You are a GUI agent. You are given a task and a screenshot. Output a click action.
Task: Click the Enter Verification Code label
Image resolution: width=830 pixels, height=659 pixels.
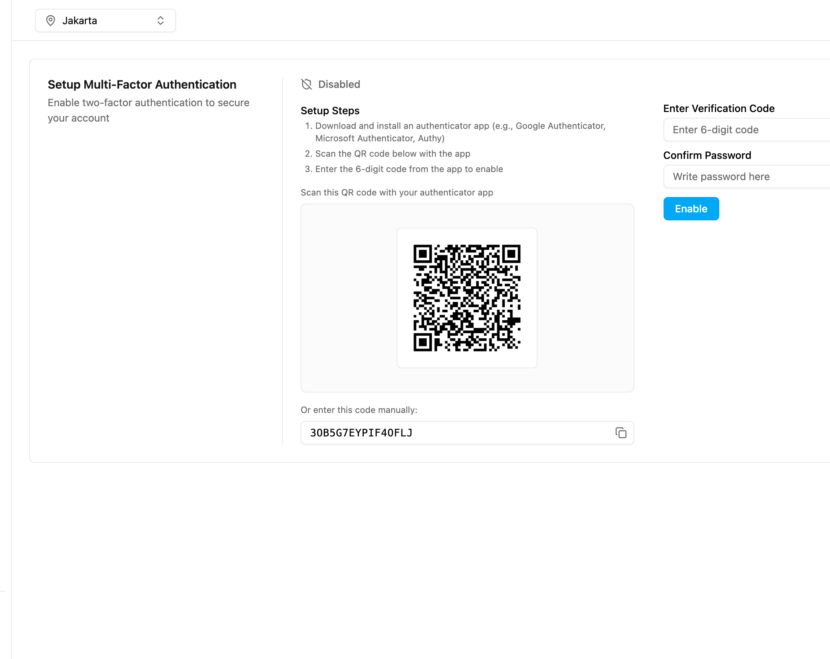[719, 108]
